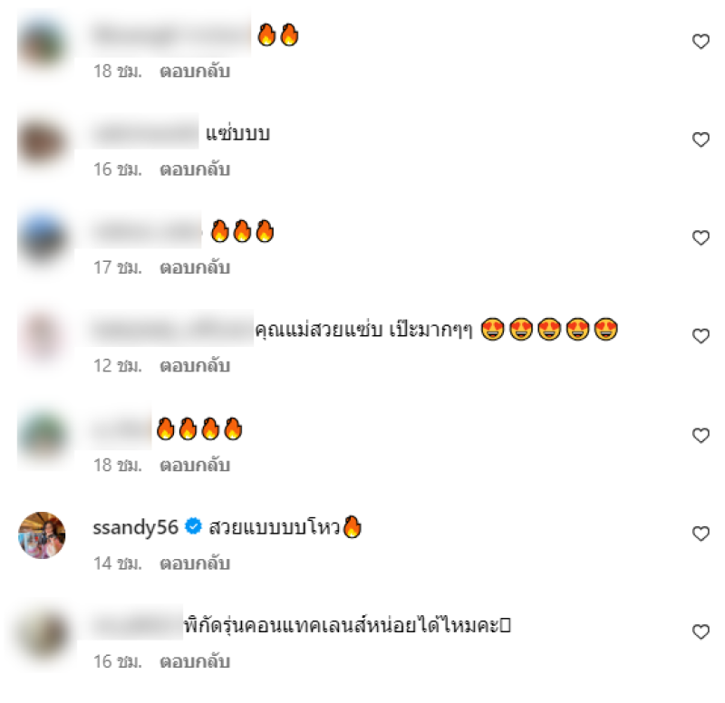Open the ssandy56 profile picture
This screenshot has width=725, height=703.
tap(42, 535)
